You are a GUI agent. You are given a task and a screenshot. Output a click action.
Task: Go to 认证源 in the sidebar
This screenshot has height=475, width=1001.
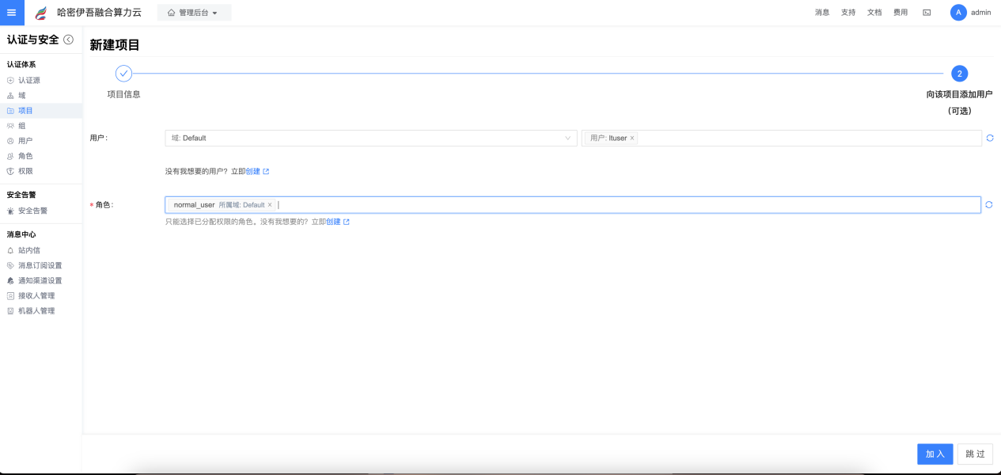click(x=29, y=80)
